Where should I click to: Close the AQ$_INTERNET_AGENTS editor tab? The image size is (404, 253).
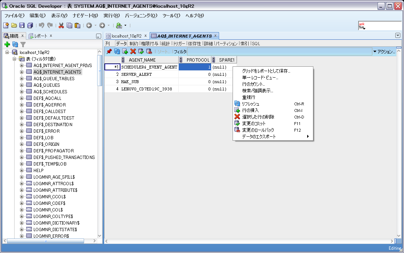point(215,36)
